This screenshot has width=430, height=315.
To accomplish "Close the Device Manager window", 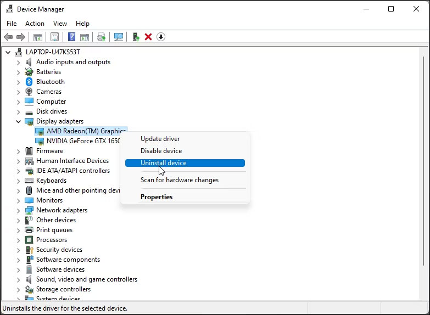I will pyautogui.click(x=416, y=9).
